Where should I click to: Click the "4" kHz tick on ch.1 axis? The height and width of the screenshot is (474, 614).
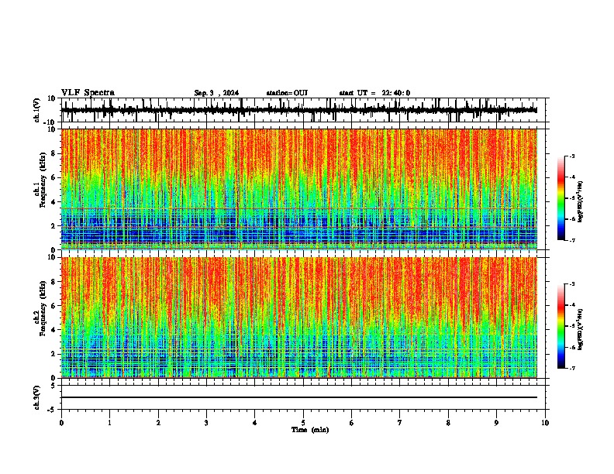pos(53,202)
